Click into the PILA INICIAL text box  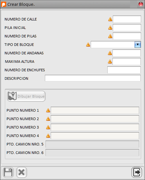coord(127,28)
